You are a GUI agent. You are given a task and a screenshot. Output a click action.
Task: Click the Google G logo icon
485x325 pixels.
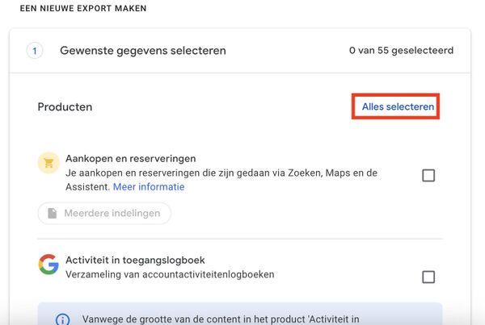tap(48, 265)
